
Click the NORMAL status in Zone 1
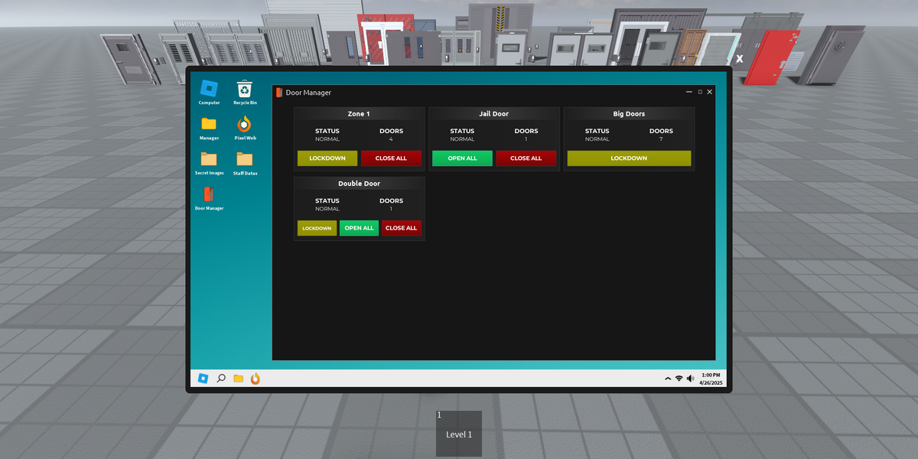pos(327,139)
